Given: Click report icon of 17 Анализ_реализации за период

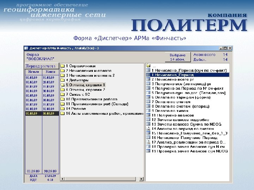Looking at the screenshot, I should [148, 142].
